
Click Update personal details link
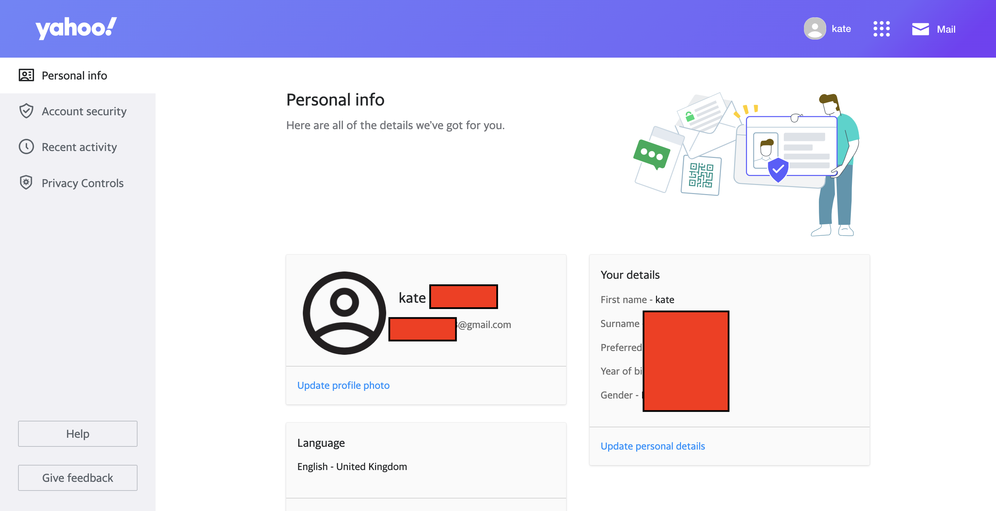point(652,446)
